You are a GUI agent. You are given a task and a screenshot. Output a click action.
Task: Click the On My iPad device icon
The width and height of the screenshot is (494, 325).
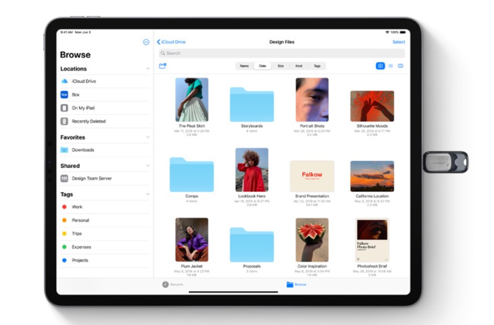click(64, 108)
